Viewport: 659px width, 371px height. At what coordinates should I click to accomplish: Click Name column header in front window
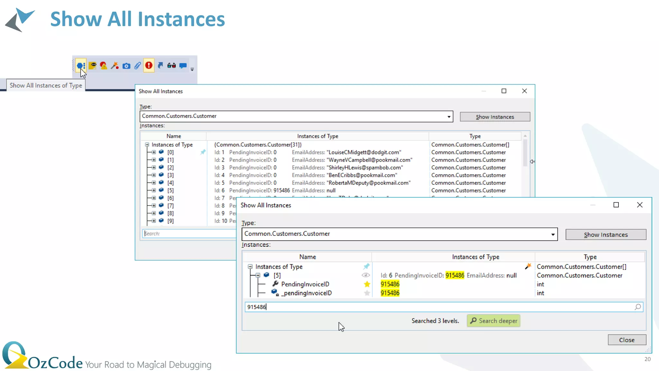tap(307, 257)
